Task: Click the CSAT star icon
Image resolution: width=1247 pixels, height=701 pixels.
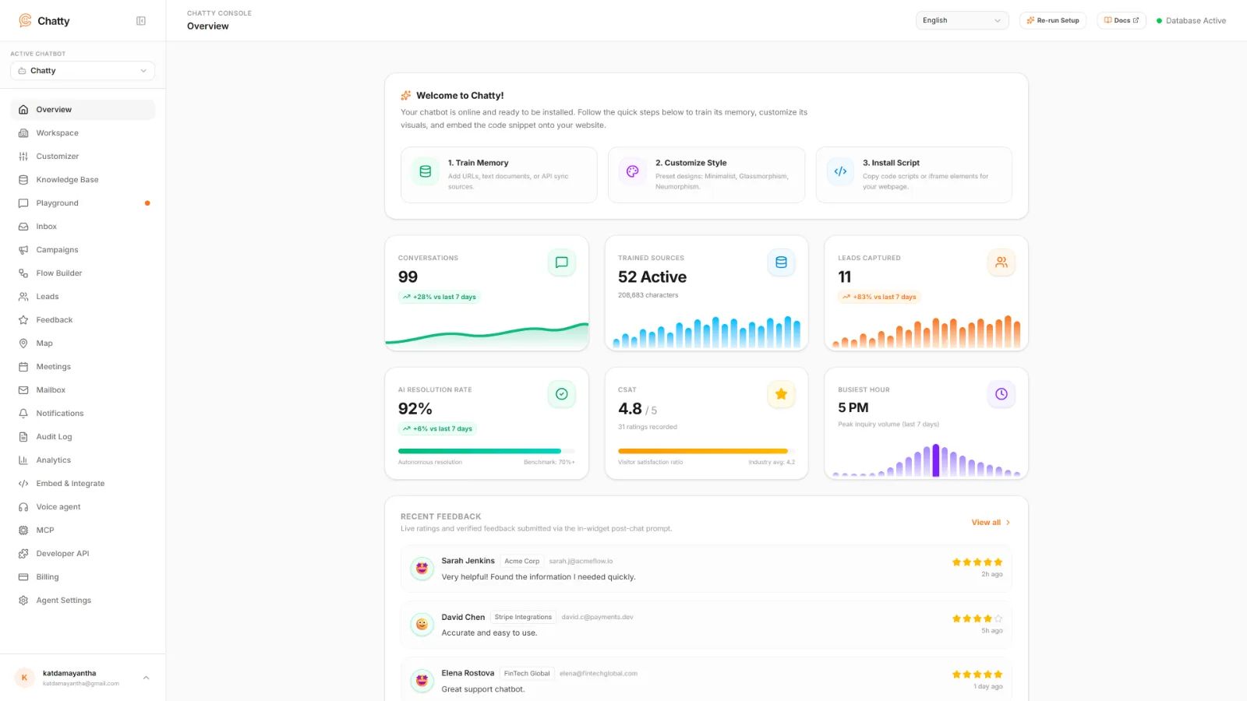Action: (781, 394)
